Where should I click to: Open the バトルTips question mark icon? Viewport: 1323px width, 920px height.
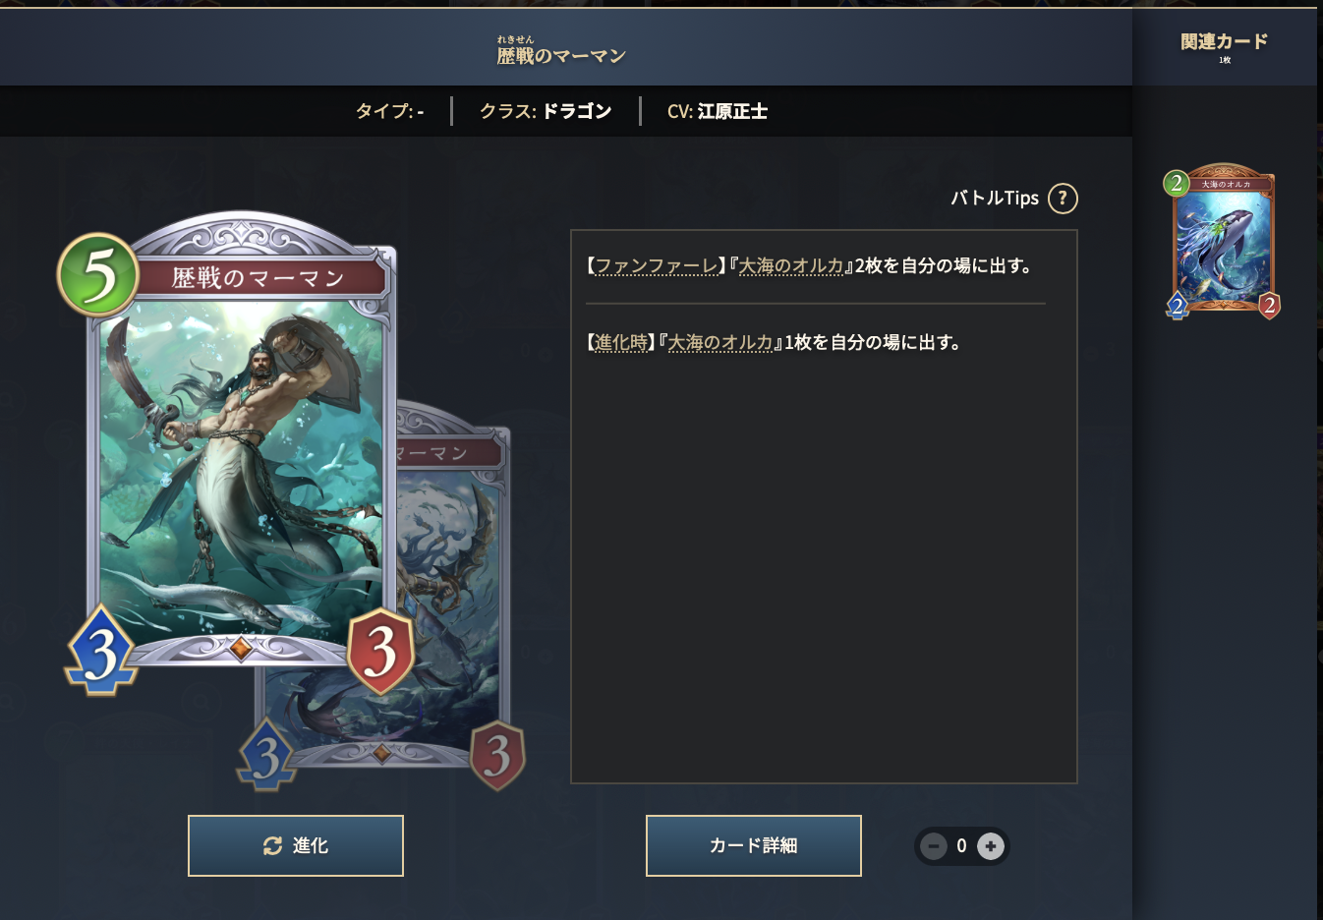(x=1063, y=199)
